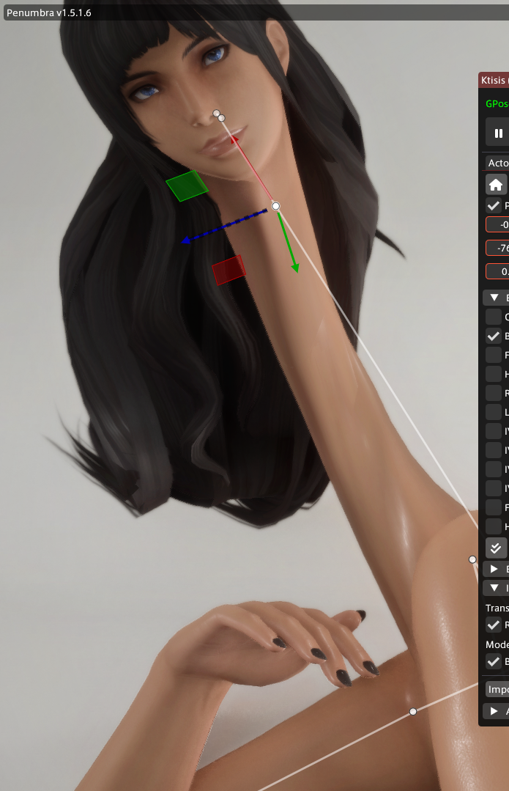Edit the third value field showing 0.

497,271
